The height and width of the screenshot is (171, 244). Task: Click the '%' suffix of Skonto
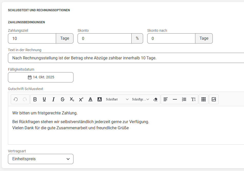[x=137, y=38]
